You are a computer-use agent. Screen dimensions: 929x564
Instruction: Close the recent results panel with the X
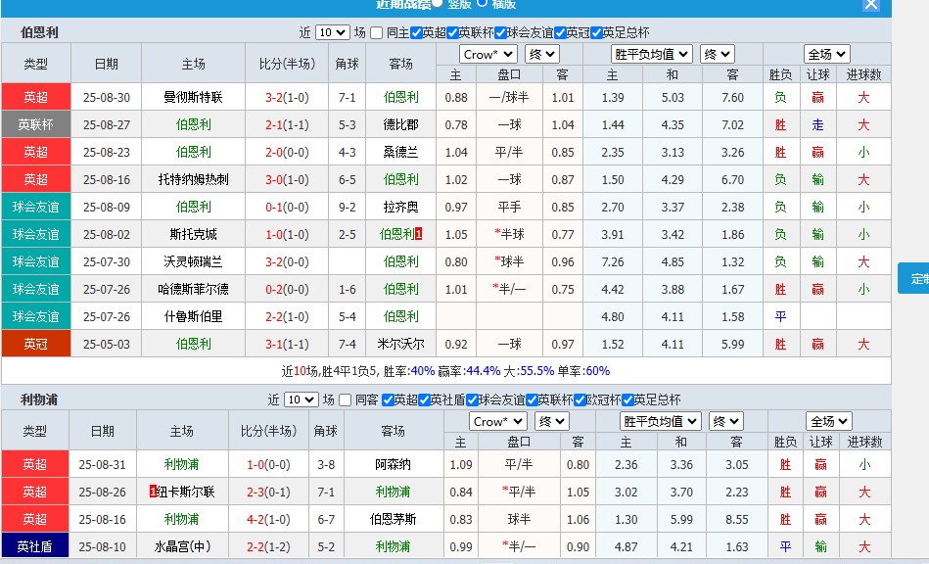pyautogui.click(x=870, y=5)
